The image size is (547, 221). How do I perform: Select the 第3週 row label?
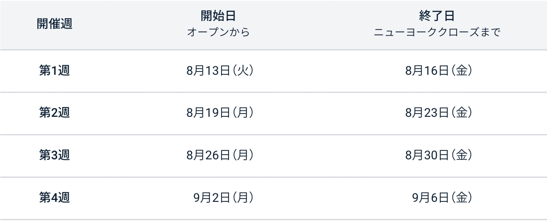[54, 155]
